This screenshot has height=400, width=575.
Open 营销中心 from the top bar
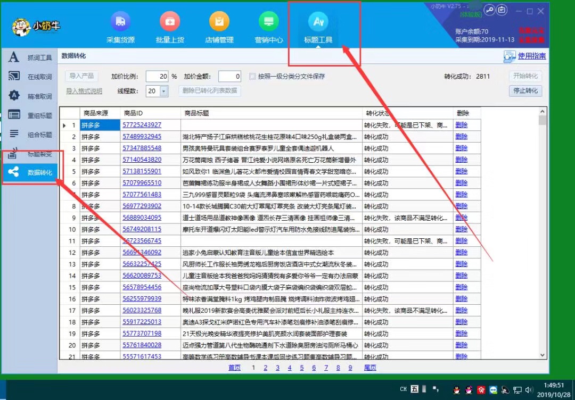tap(269, 28)
